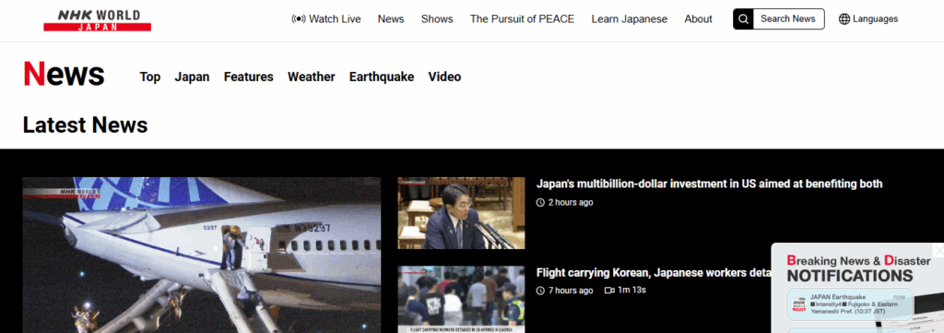Open the Languages selector
Viewport: 944px width, 333px height.
[x=868, y=18]
